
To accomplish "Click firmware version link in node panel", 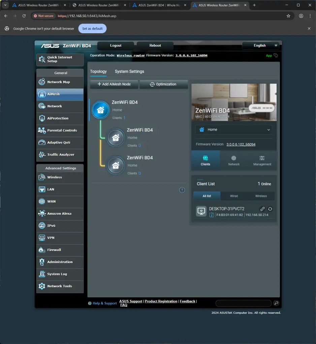I will 241,144.
